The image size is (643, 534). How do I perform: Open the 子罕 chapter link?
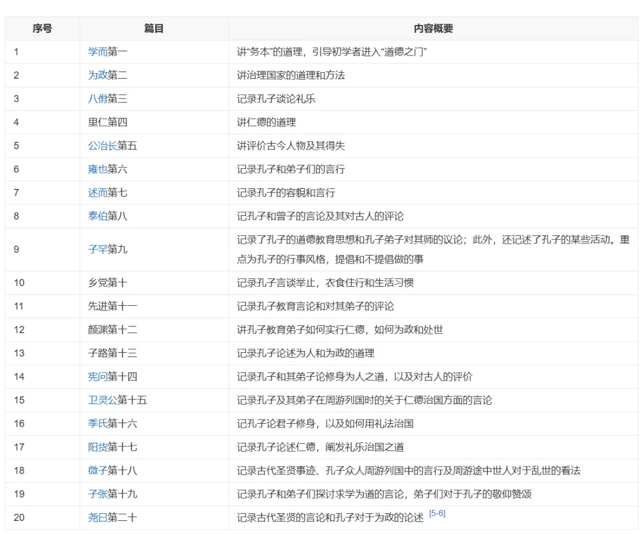click(x=98, y=249)
